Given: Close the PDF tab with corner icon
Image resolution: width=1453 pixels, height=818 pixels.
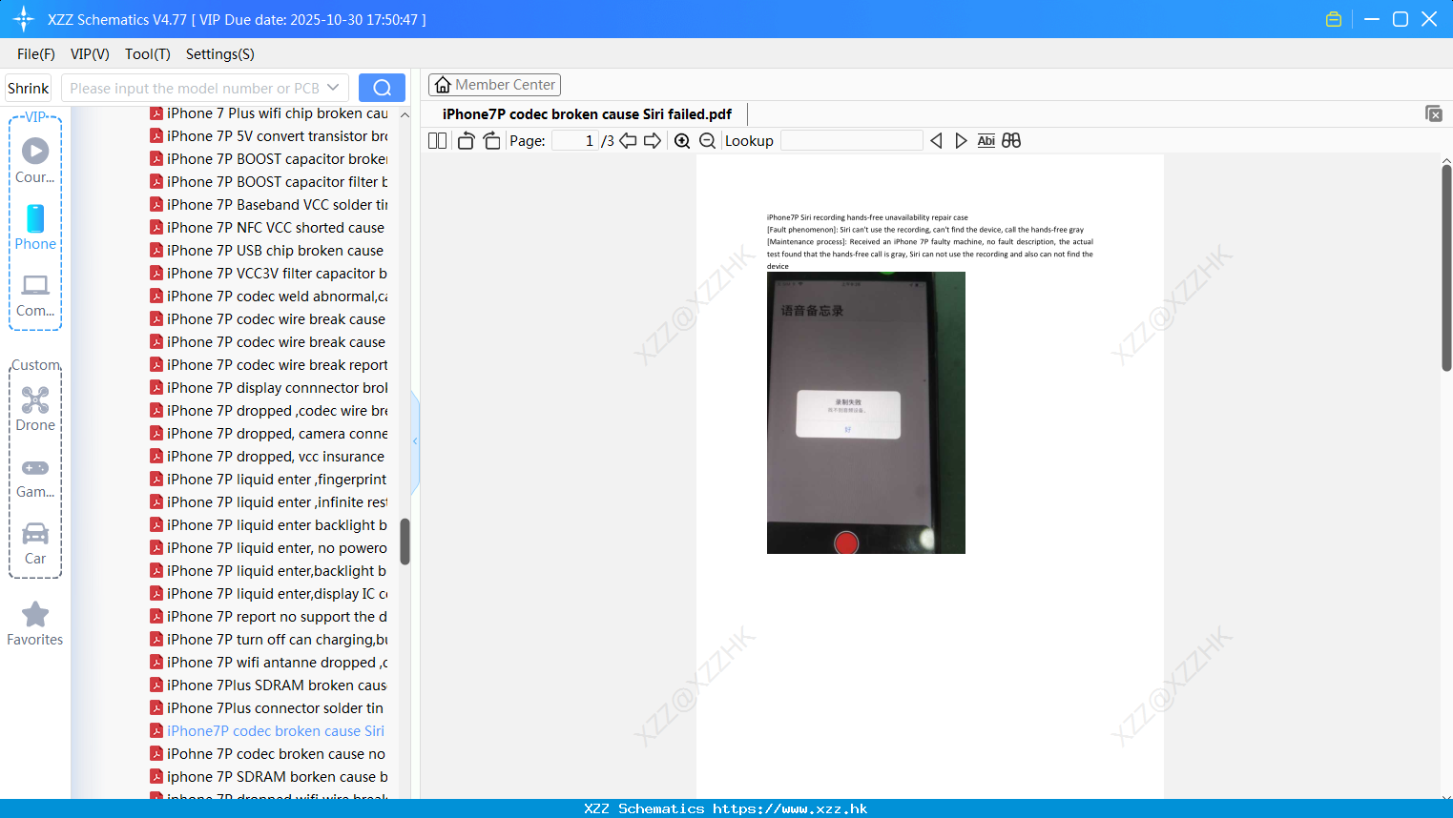Looking at the screenshot, I should (1433, 113).
